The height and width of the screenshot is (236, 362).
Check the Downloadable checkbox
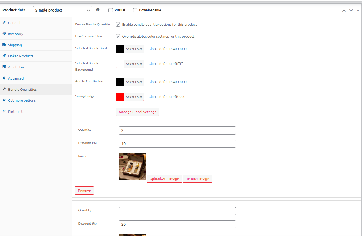[135, 10]
